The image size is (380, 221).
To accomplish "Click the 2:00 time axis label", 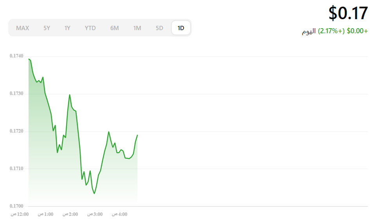I will click(x=70, y=214).
